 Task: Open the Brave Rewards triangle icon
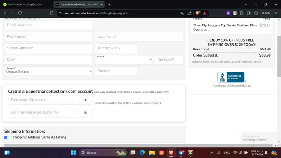pyautogui.click(x=205, y=13)
